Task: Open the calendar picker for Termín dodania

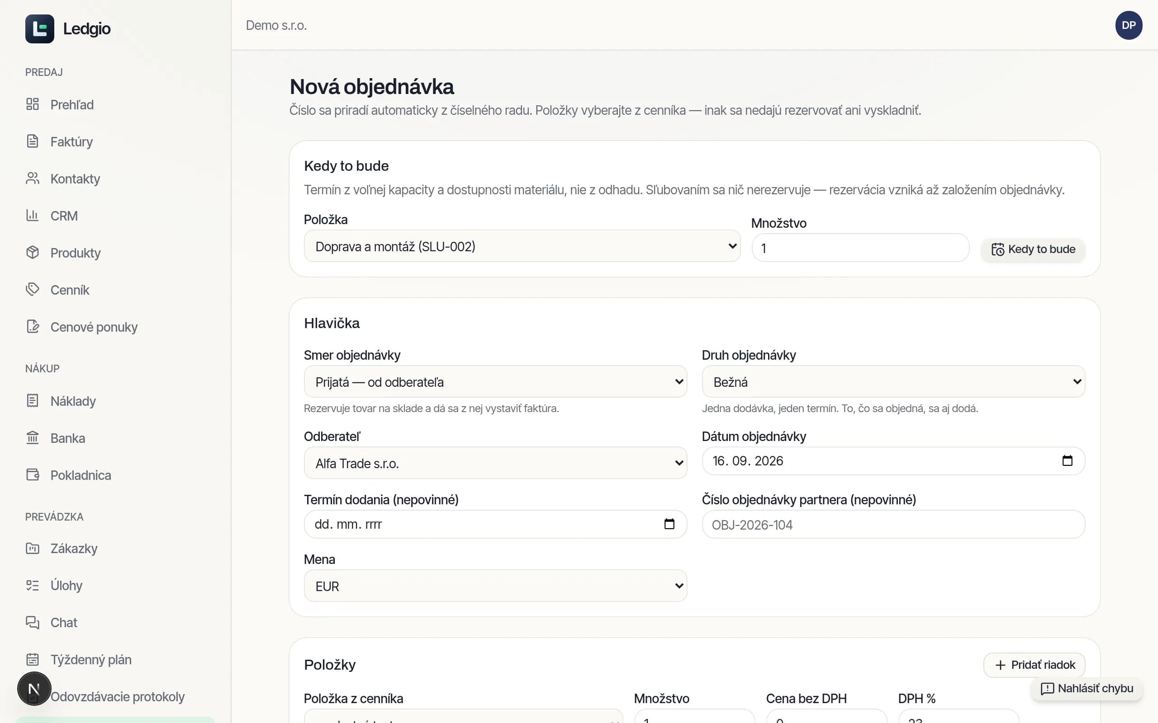Action: pyautogui.click(x=669, y=524)
